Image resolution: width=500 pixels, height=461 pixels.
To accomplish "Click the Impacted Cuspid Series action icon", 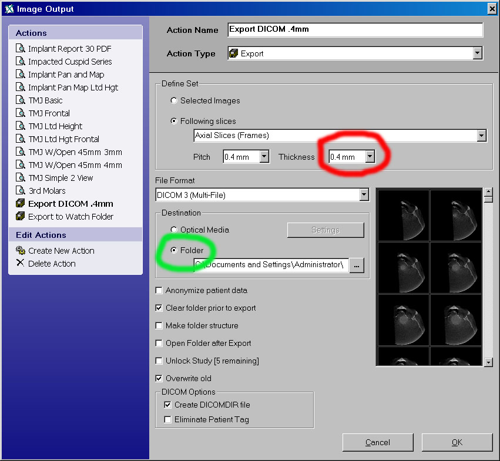I will pos(21,61).
